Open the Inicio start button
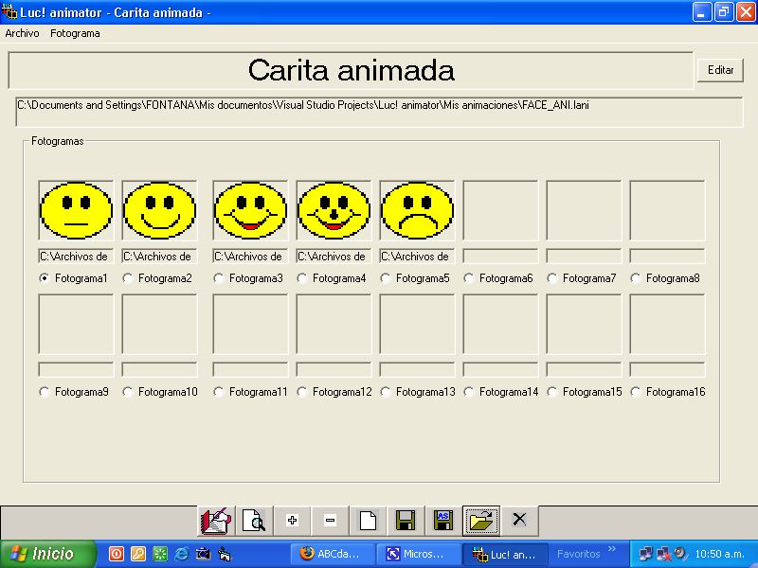 (x=47, y=554)
